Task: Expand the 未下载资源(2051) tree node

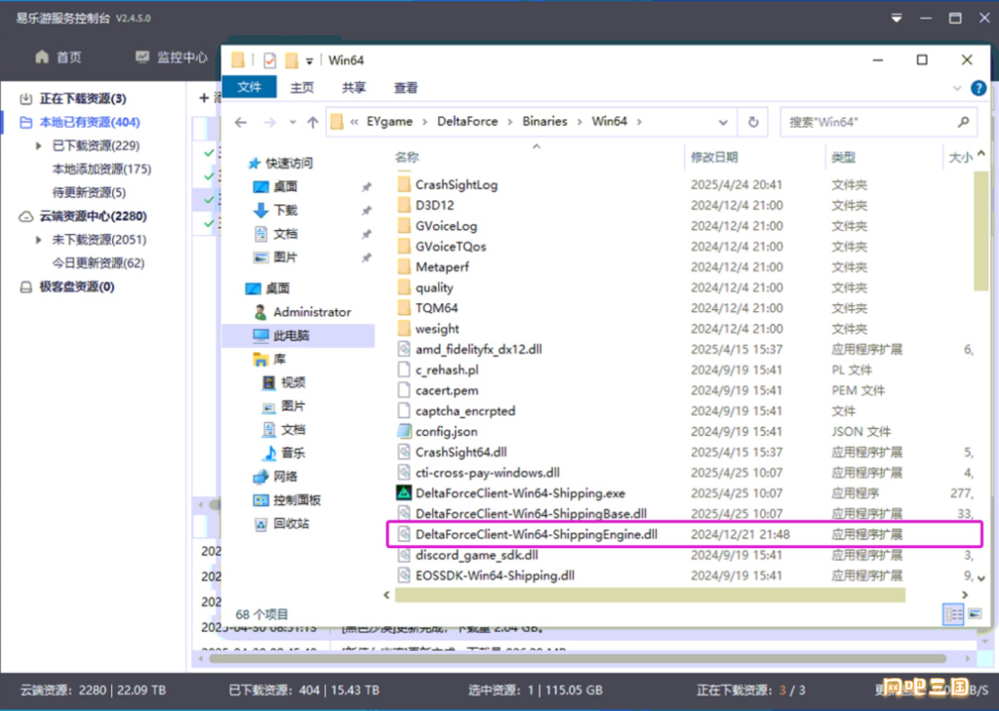Action: pos(38,240)
